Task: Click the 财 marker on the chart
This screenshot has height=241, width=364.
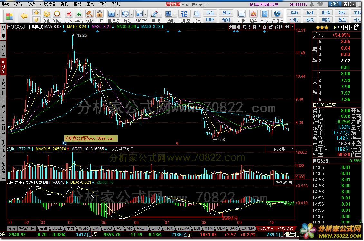Action: [x=64, y=143]
